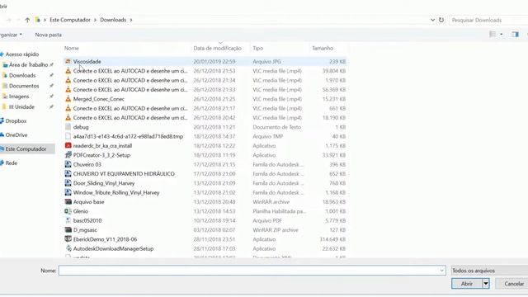Select the debug text document icon
The width and height of the screenshot is (528, 297).
click(68, 127)
